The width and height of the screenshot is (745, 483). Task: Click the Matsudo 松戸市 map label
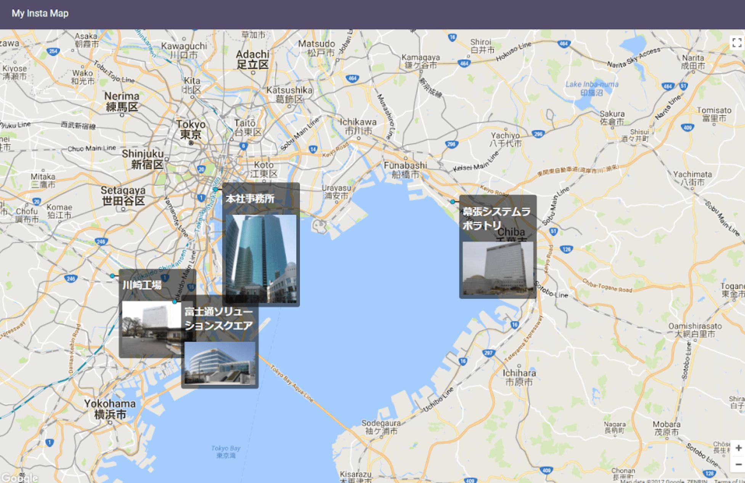(316, 48)
